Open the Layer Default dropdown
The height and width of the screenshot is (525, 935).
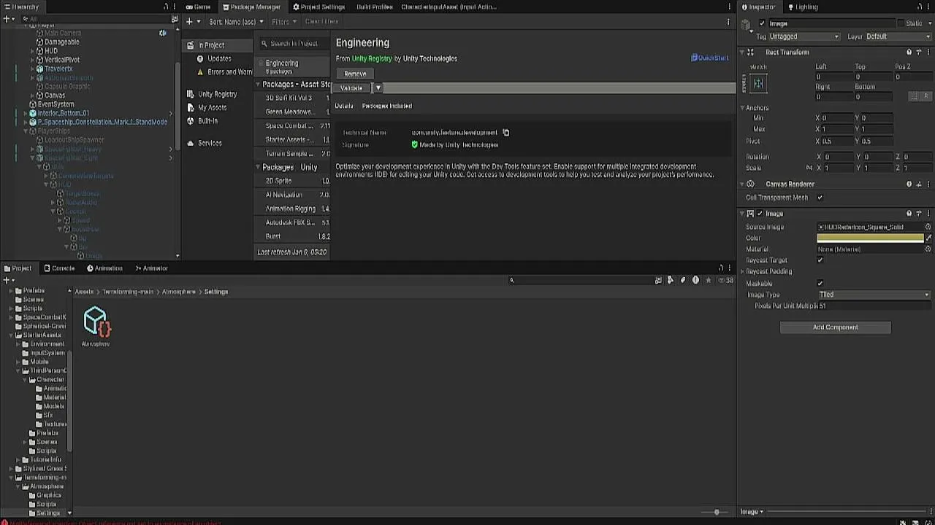898,36
